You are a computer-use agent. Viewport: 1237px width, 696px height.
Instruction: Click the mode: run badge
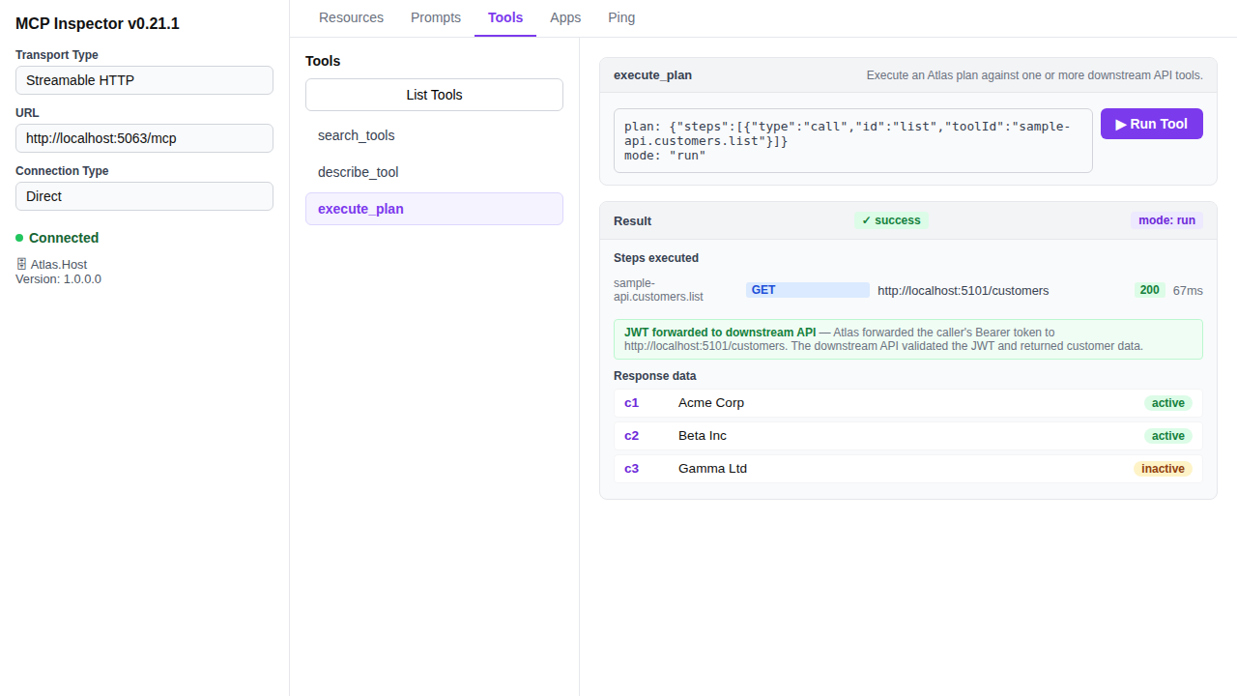1166,220
